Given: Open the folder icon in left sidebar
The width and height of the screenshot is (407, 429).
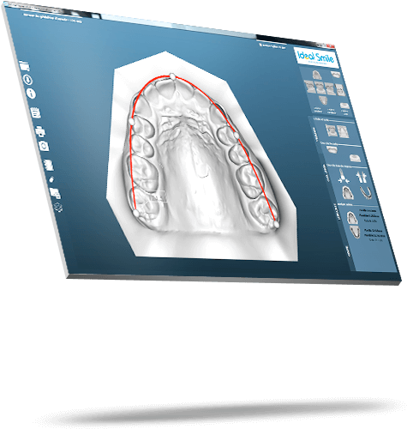Looking at the screenshot, I should point(25,66).
